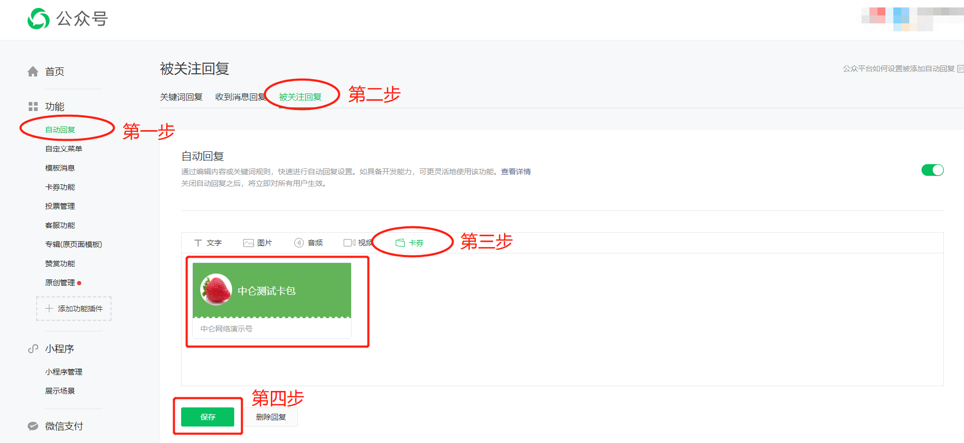Switch to the 被关注回复 tab
The image size is (964, 443).
click(300, 97)
